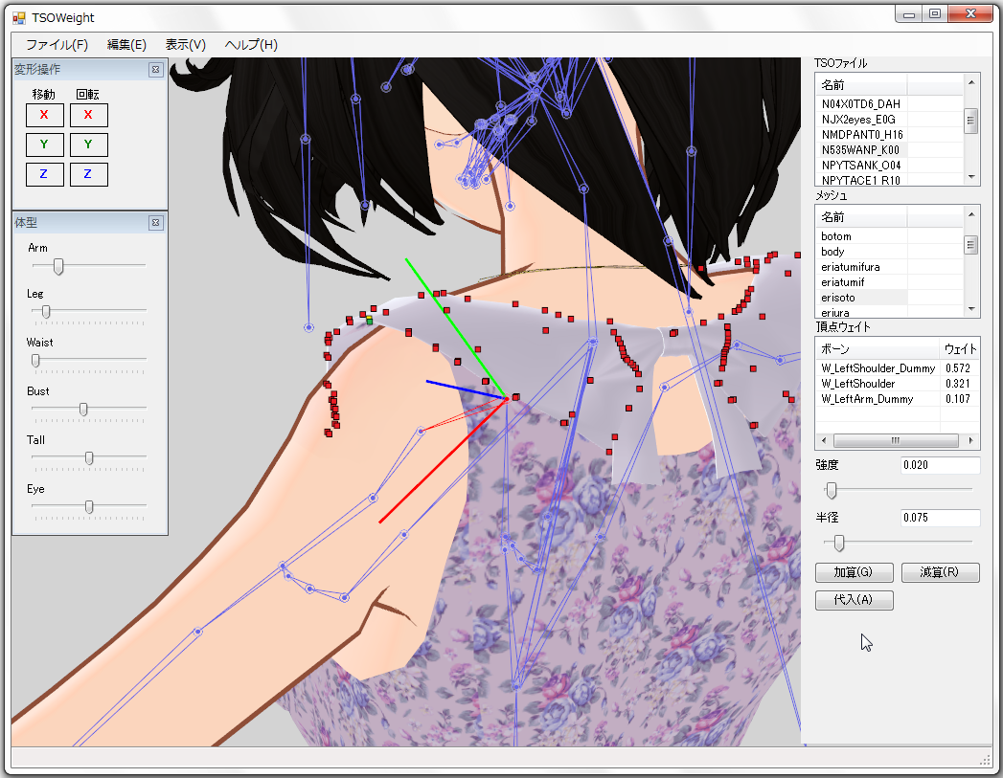Open the 編集(E) menu

click(126, 45)
